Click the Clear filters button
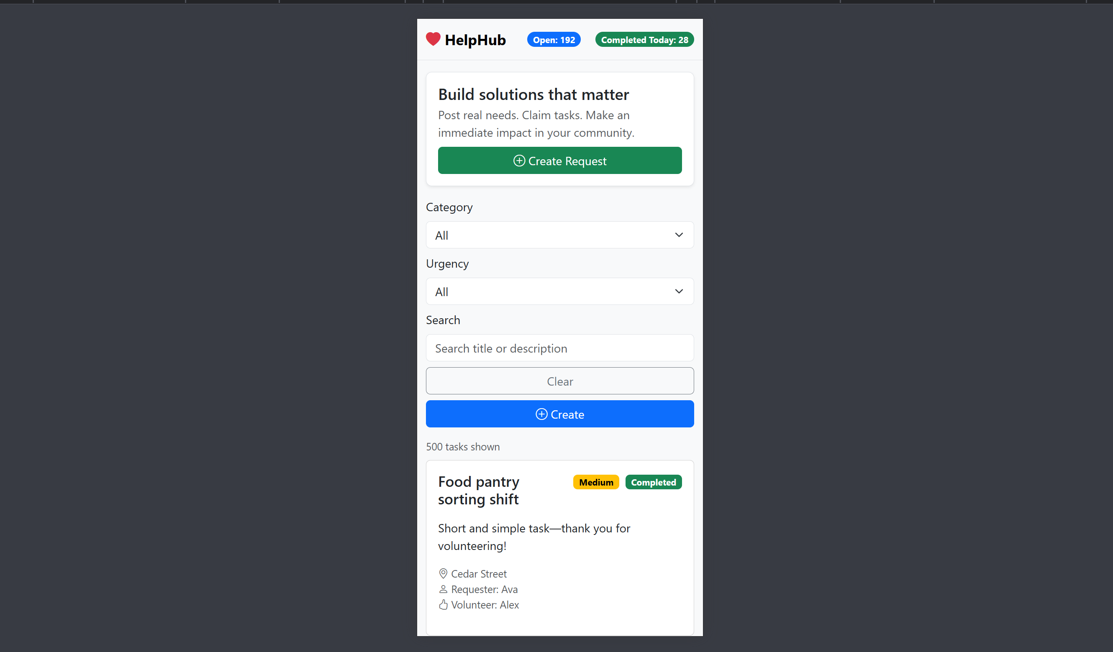 pos(559,381)
